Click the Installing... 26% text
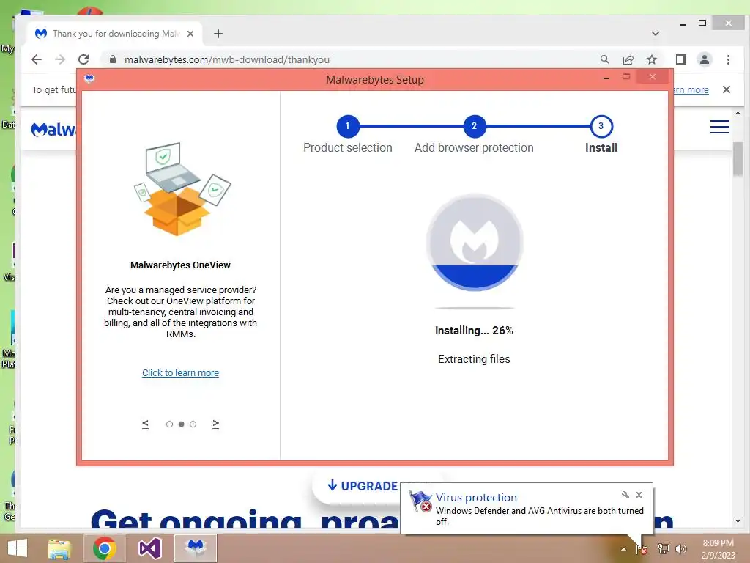 (x=474, y=331)
